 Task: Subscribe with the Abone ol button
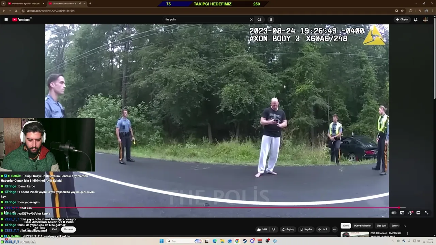68,229
